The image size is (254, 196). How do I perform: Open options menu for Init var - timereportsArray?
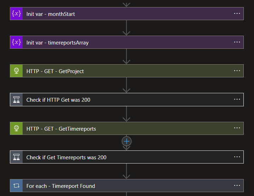(237, 42)
